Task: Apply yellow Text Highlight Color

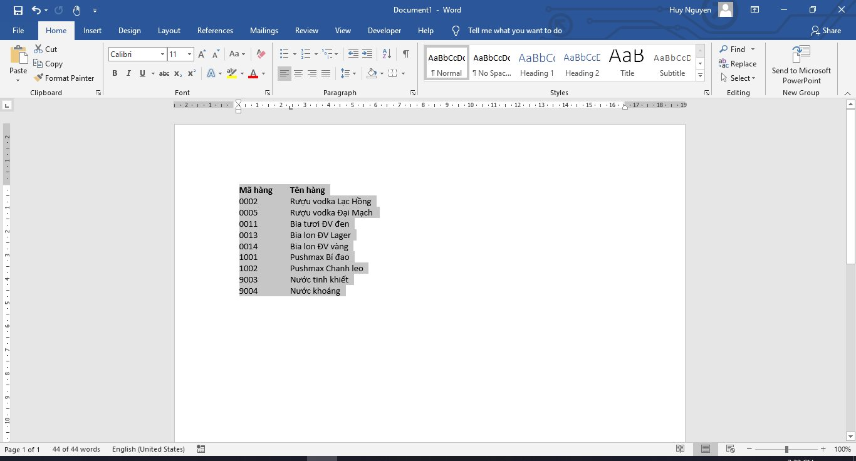Action: 231,73
